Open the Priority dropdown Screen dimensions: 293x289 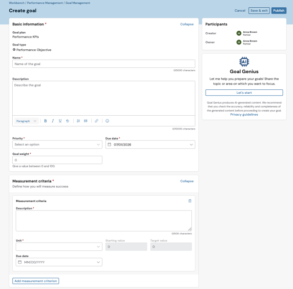[x=57, y=144]
